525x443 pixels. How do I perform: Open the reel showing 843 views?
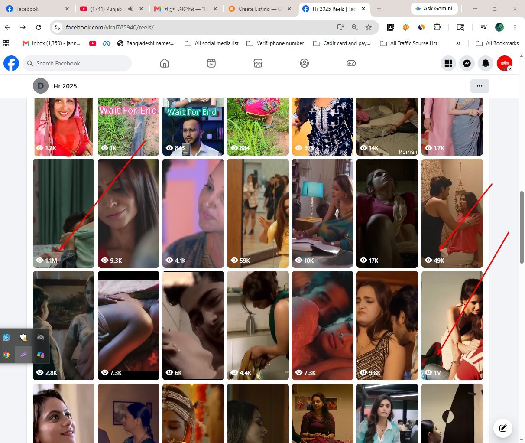coord(193,126)
